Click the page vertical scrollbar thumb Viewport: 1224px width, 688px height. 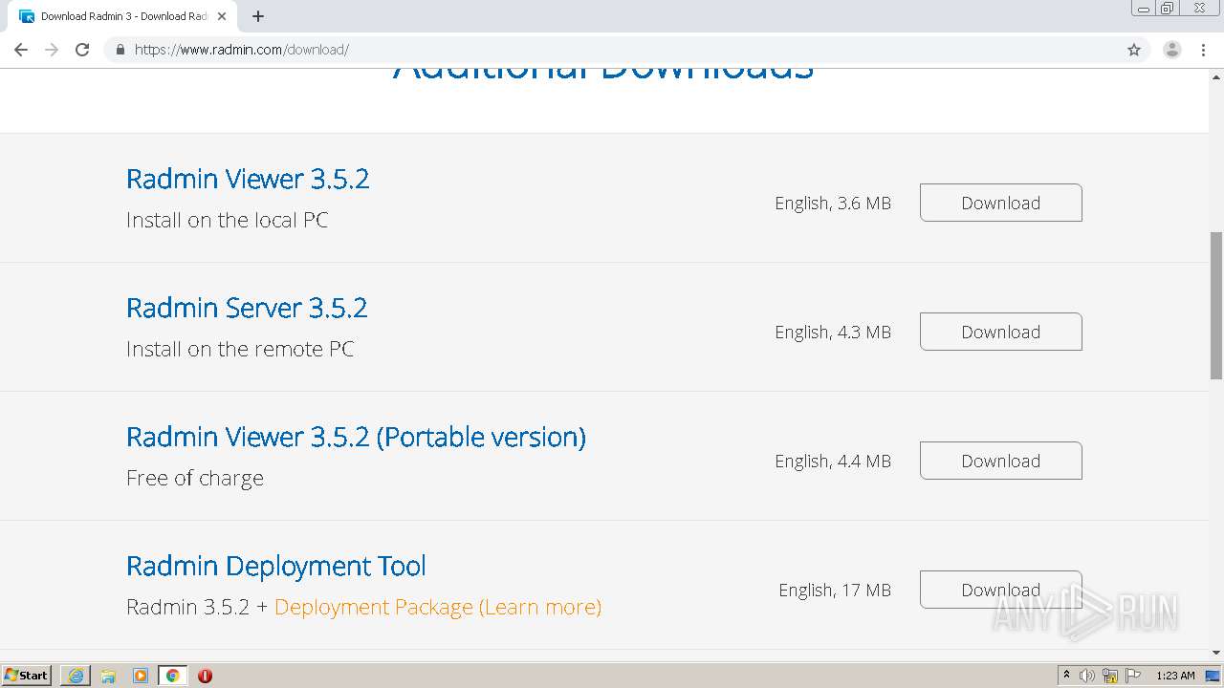pyautogui.click(x=1216, y=305)
